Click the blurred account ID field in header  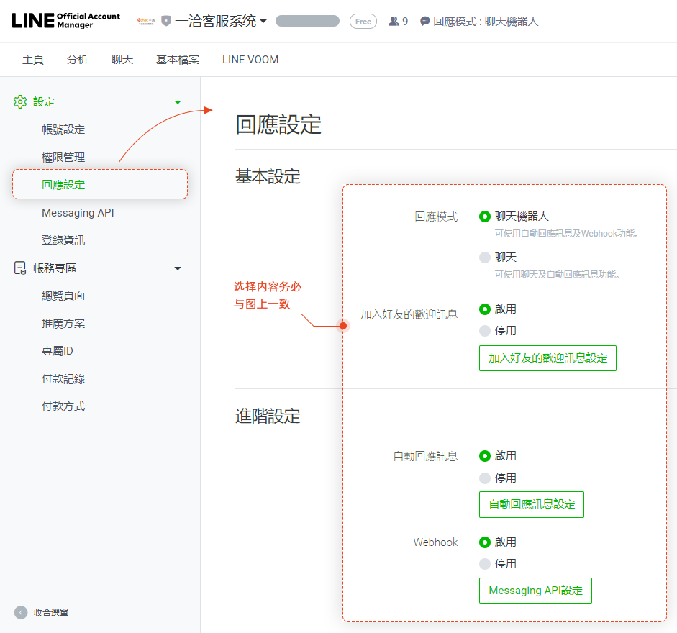pyautogui.click(x=307, y=21)
